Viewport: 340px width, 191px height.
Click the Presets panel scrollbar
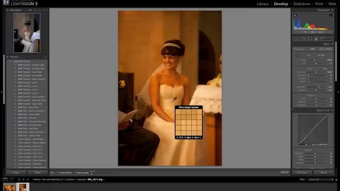point(4,79)
